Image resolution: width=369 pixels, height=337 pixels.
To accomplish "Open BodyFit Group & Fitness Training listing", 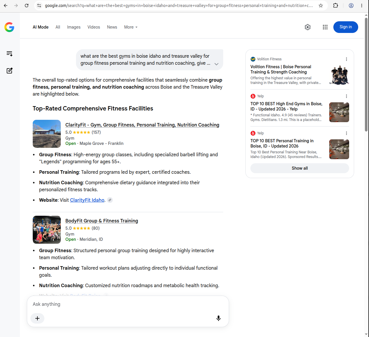I will [102, 221].
